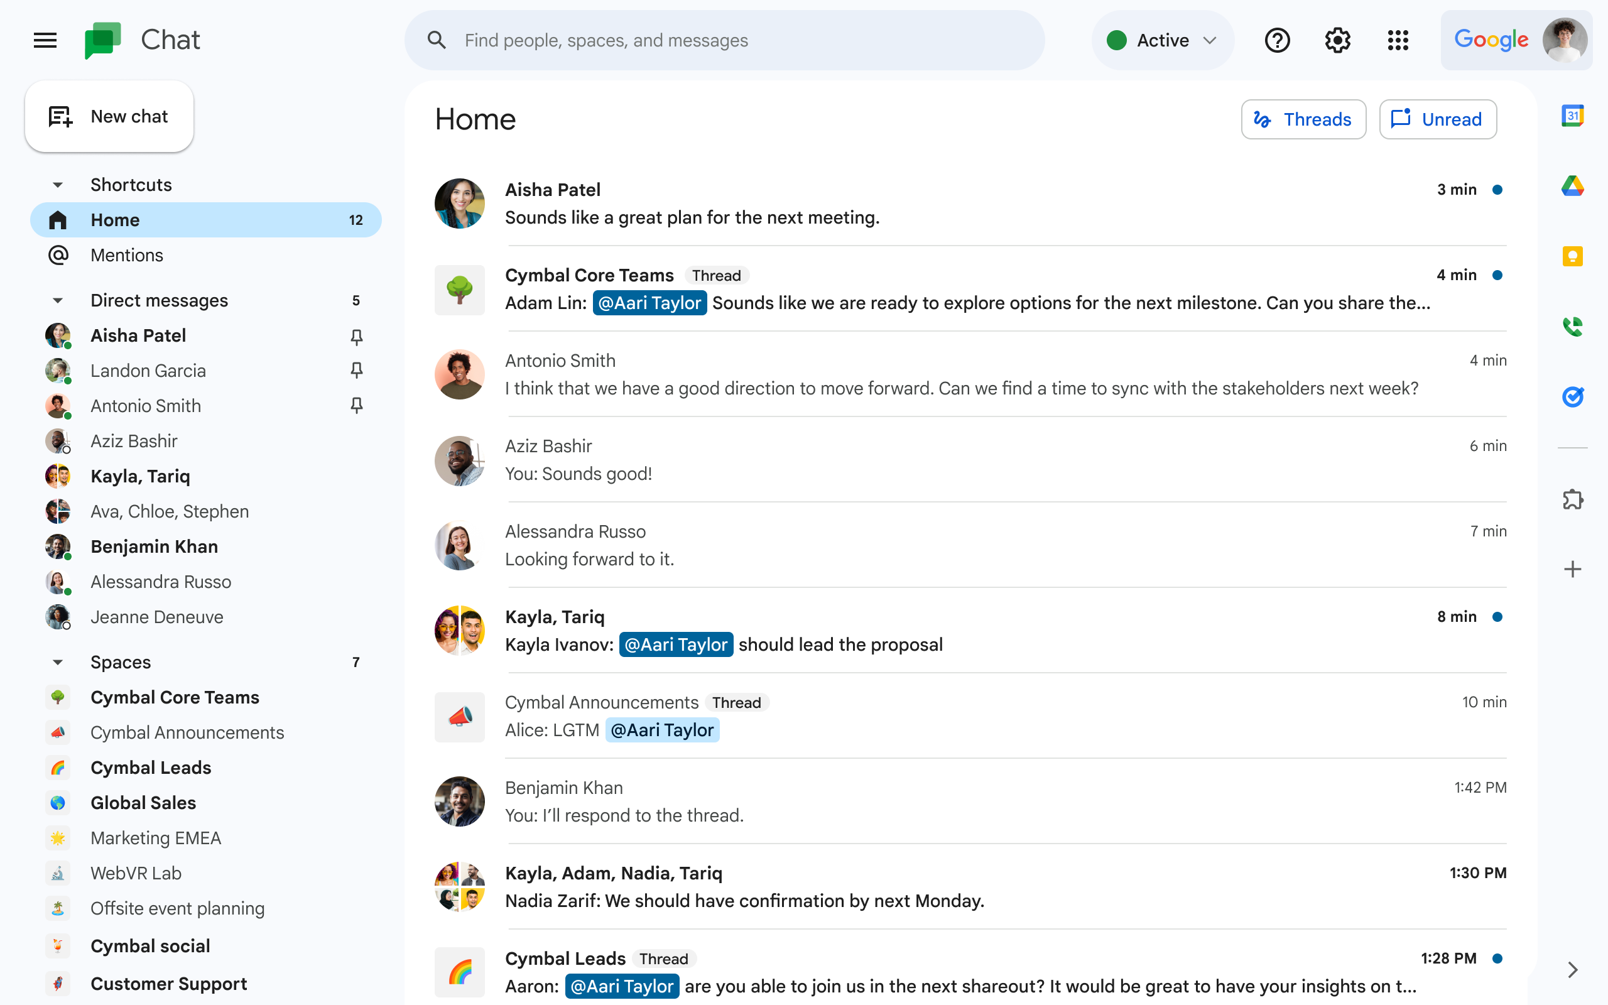Open the Google apps grid icon

pyautogui.click(x=1398, y=41)
